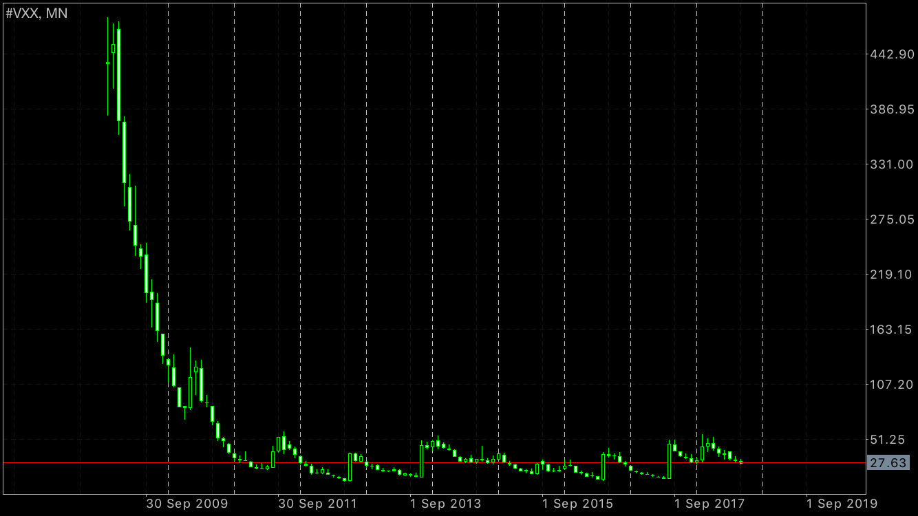918x516 pixels.
Task: Click the 30 Sep 2009 date label
Action: [x=186, y=504]
